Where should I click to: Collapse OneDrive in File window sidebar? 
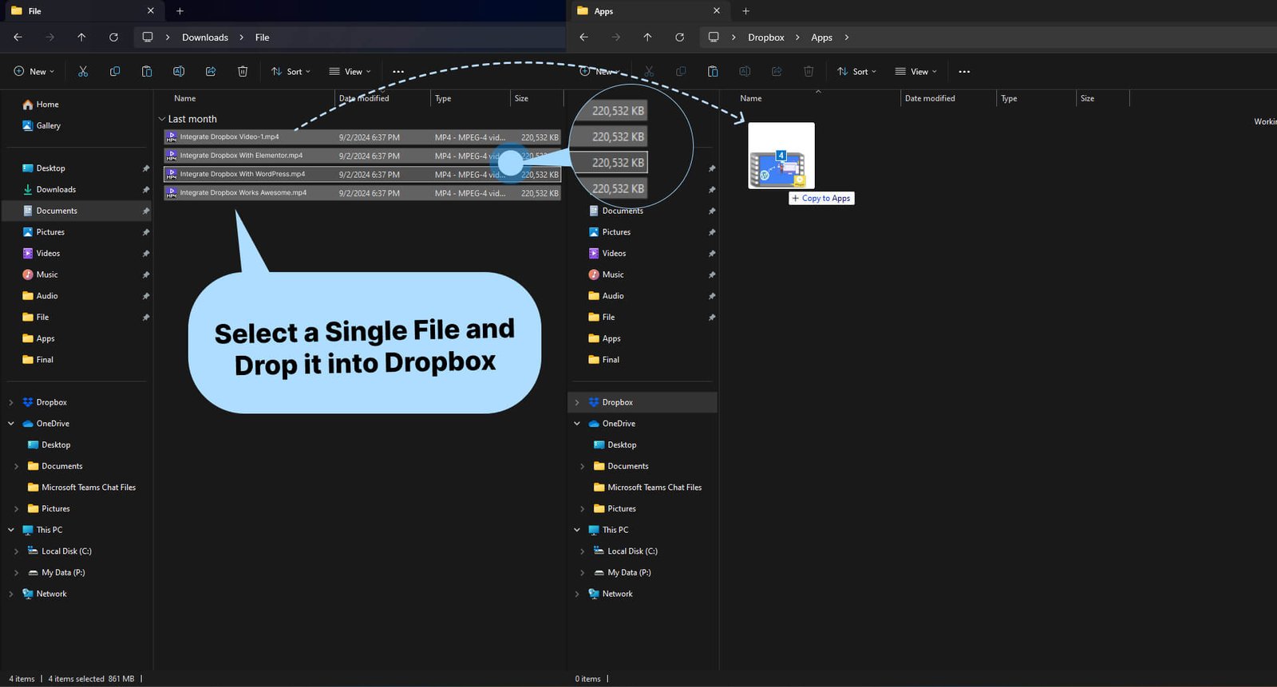tap(10, 424)
